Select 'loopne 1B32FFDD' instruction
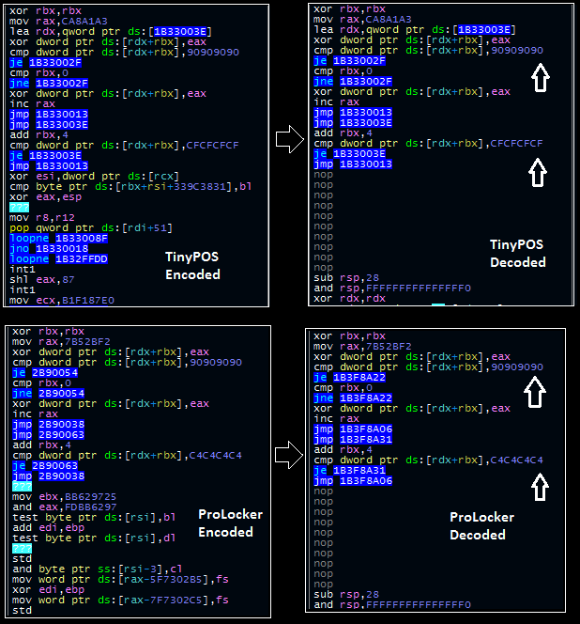 [58, 259]
